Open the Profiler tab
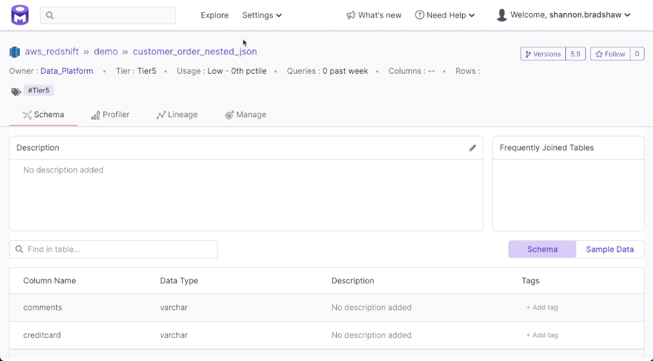The width and height of the screenshot is (653, 361). pyautogui.click(x=110, y=115)
